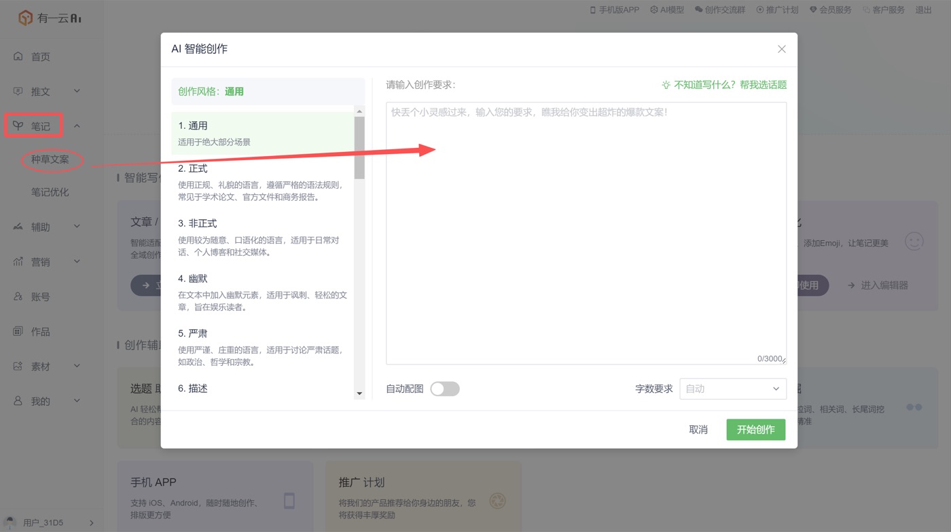Click 取消 to cancel the dialog
951x532 pixels.
698,430
